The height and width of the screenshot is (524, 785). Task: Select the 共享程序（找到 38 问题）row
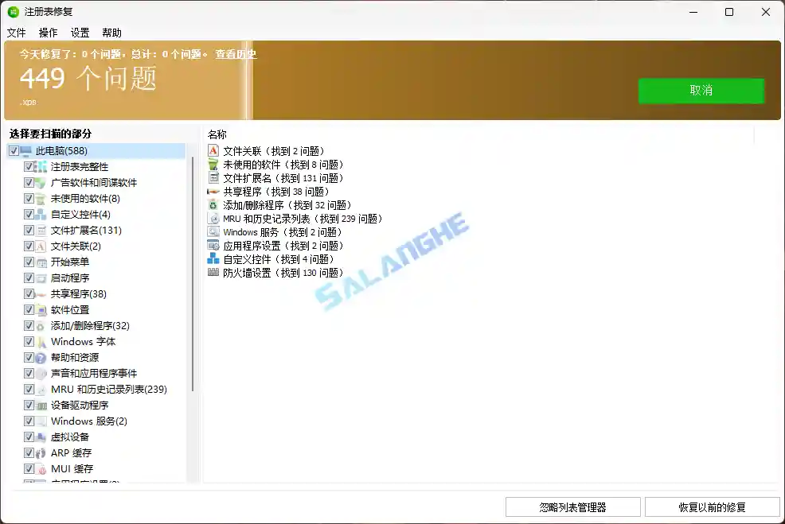click(x=268, y=192)
